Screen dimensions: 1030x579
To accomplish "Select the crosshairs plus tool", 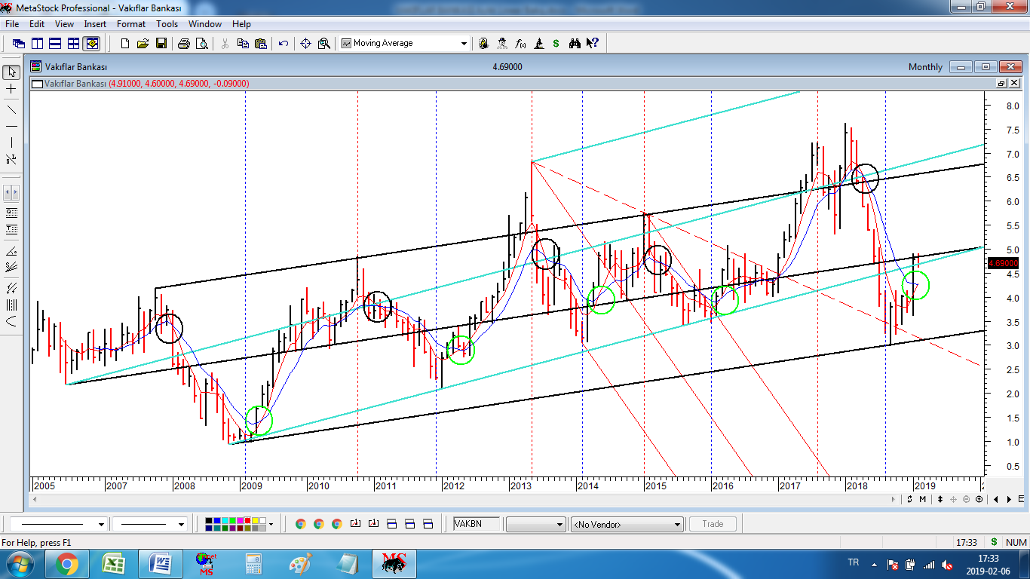I will pos(11,88).
